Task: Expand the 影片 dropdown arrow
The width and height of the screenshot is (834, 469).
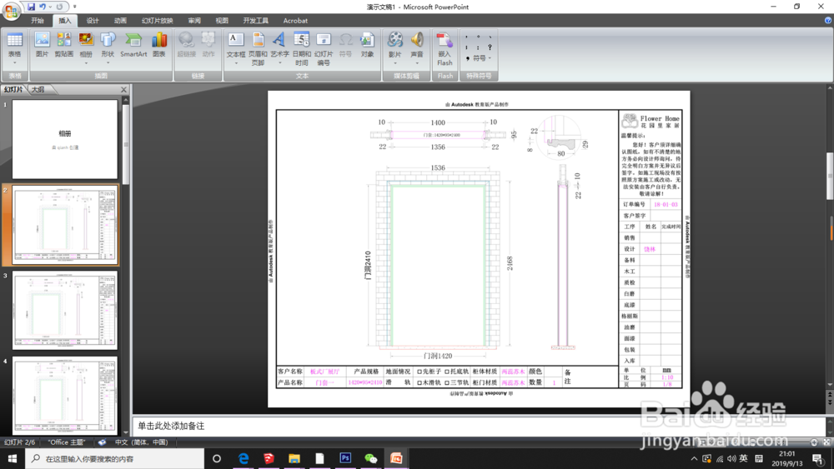Action: pos(394,63)
